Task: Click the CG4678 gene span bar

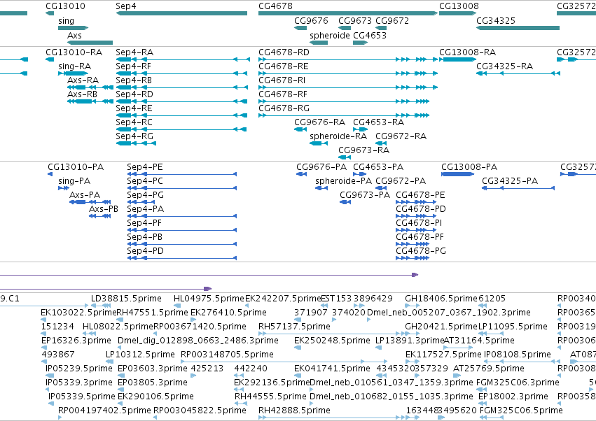Action: click(x=348, y=13)
